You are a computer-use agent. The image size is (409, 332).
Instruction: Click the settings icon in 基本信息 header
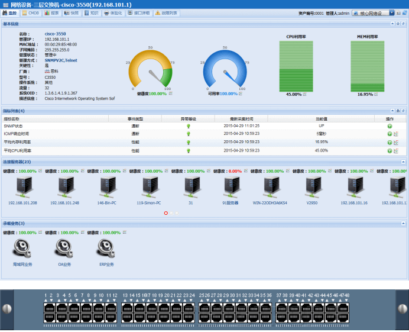pos(398,24)
